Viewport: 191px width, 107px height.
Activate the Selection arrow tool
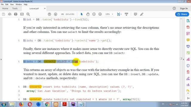(x=81, y=14)
